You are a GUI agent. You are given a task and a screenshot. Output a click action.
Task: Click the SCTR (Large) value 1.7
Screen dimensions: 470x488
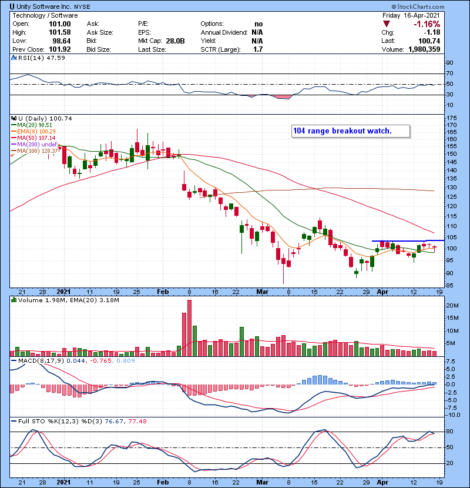coord(258,49)
